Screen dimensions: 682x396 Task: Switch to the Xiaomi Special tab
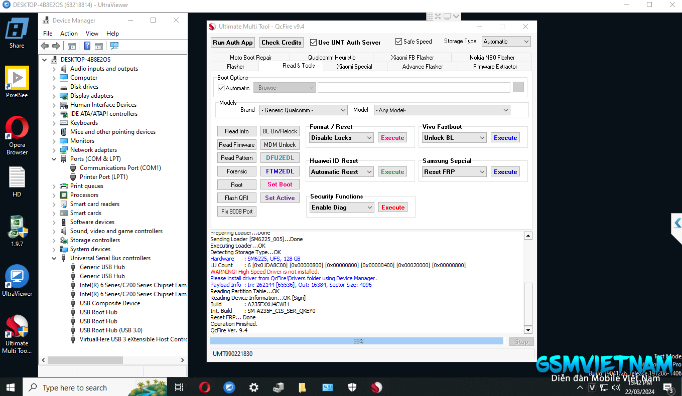coord(354,66)
